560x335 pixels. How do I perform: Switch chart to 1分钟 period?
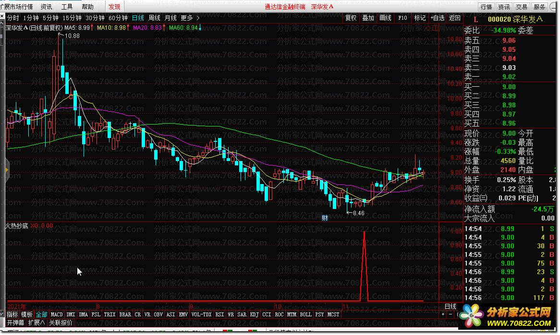[x=31, y=18]
